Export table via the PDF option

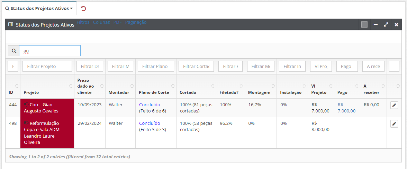coord(118,22)
